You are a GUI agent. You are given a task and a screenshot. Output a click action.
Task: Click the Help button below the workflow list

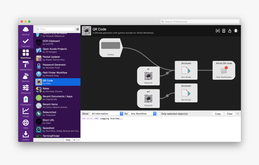pos(68,140)
